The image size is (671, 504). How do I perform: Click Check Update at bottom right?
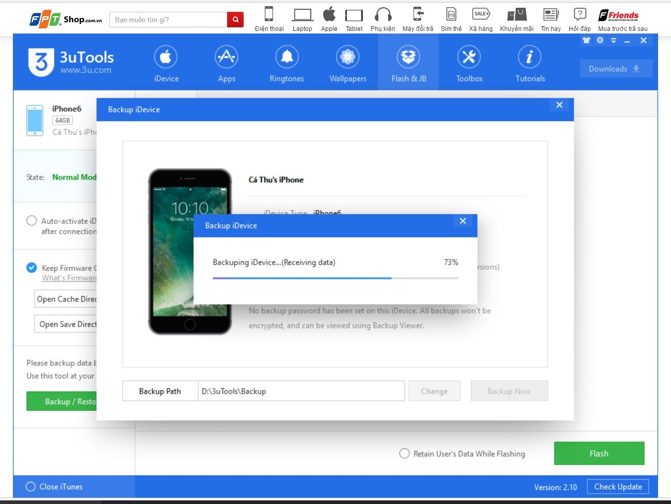point(618,486)
